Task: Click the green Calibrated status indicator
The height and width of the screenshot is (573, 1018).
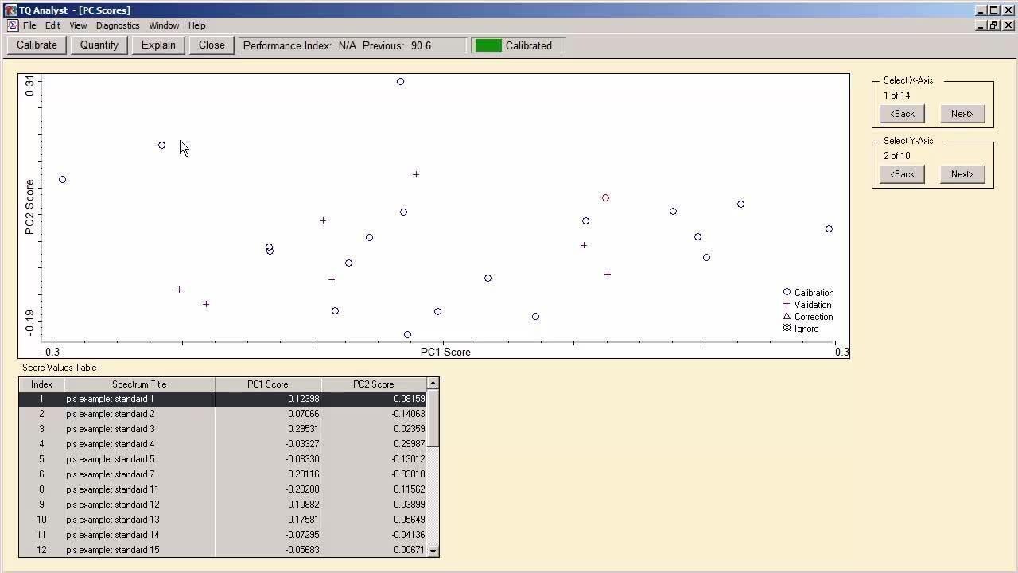Action: point(488,45)
